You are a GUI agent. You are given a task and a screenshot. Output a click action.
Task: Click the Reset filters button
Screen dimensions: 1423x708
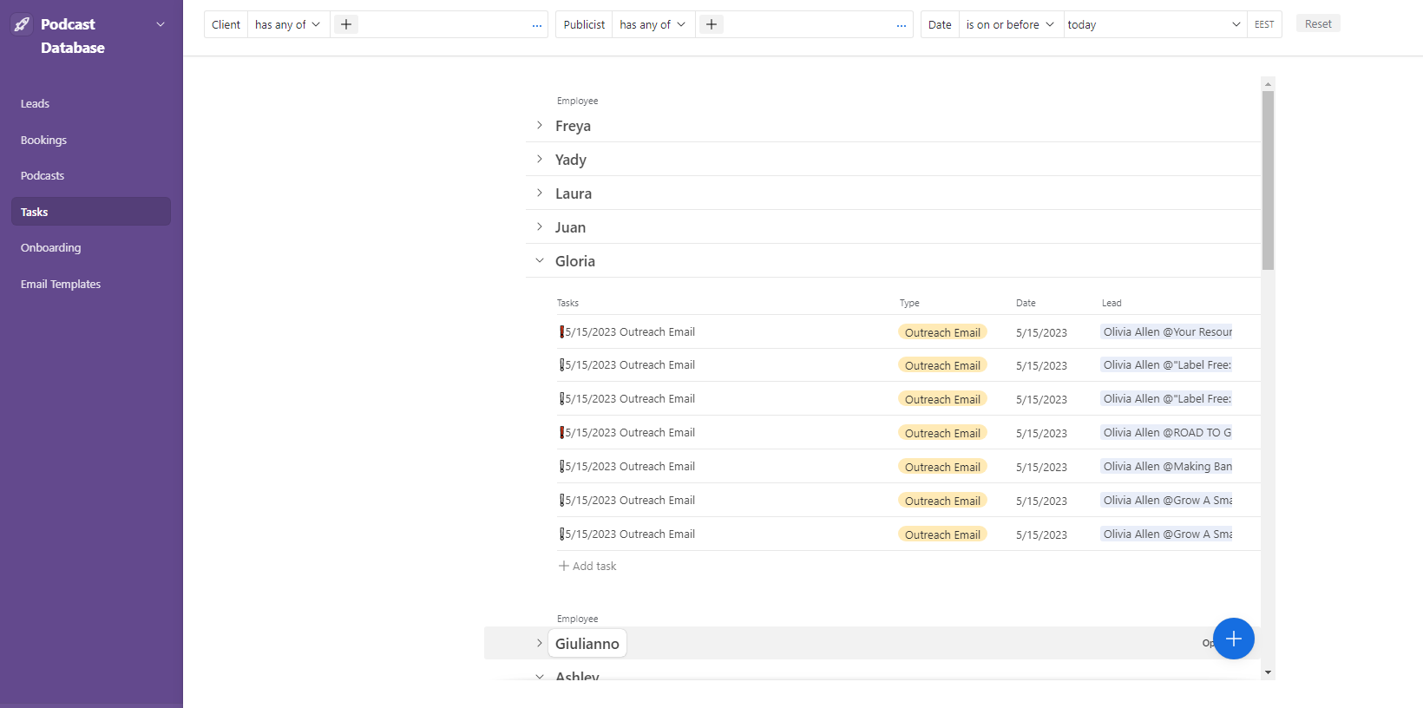pos(1317,23)
